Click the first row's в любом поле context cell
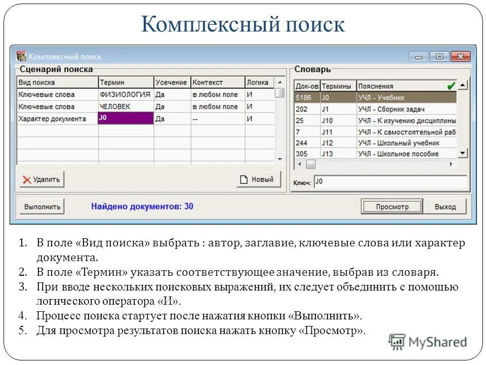The width and height of the screenshot is (486, 365). coord(218,94)
